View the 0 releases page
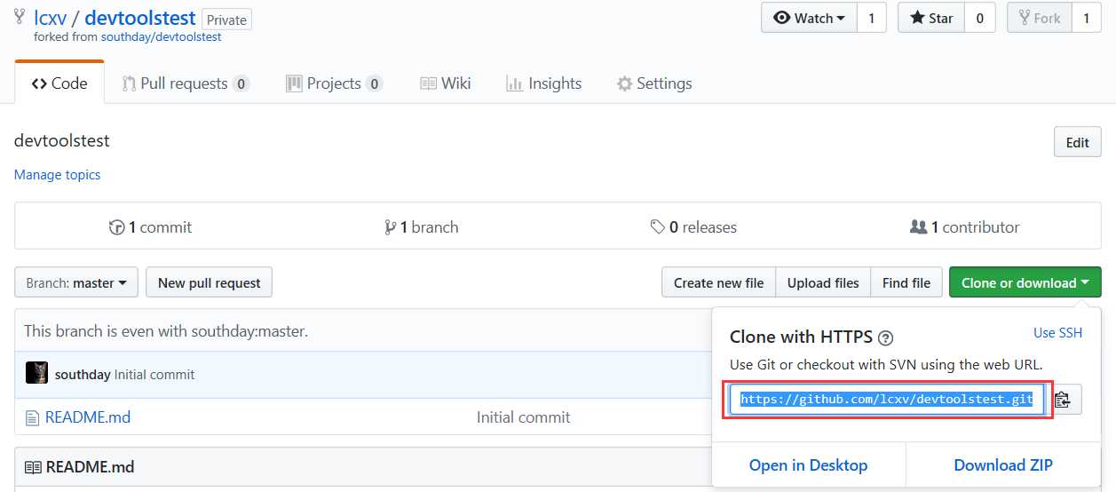The height and width of the screenshot is (492, 1116). (693, 227)
